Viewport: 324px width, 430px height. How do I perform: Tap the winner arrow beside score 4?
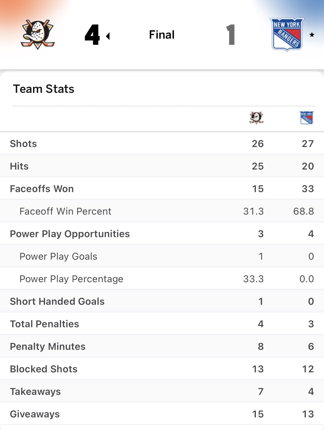tap(108, 36)
